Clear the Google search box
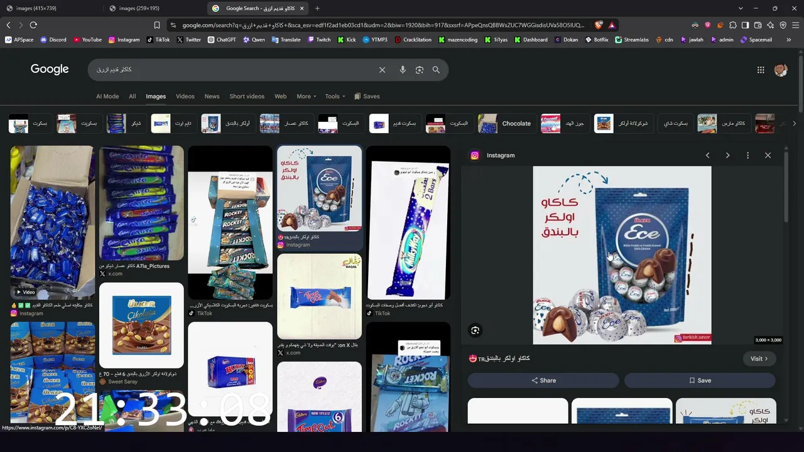 pyautogui.click(x=382, y=70)
